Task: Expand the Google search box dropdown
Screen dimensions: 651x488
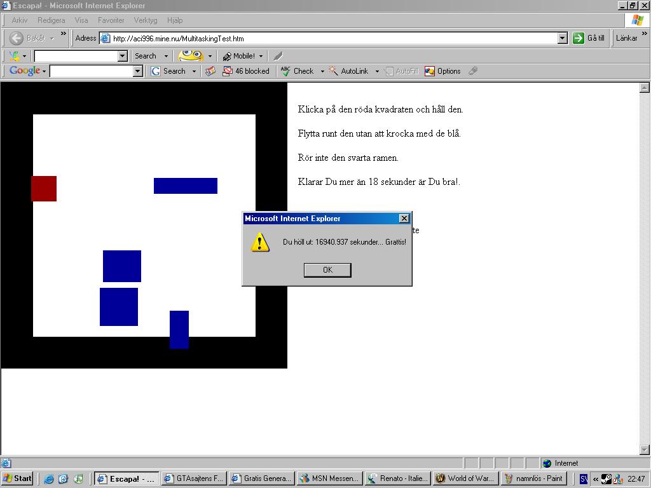Action: click(x=137, y=71)
